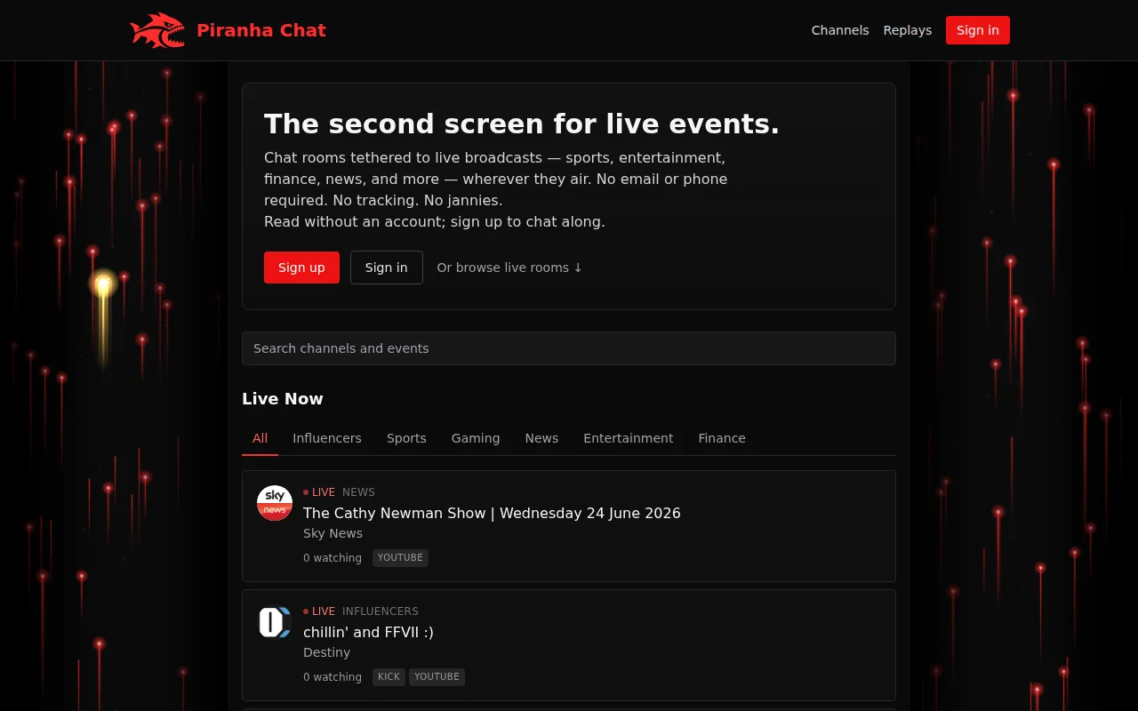Switch to the Sports tab
The height and width of the screenshot is (711, 1138).
coord(406,438)
